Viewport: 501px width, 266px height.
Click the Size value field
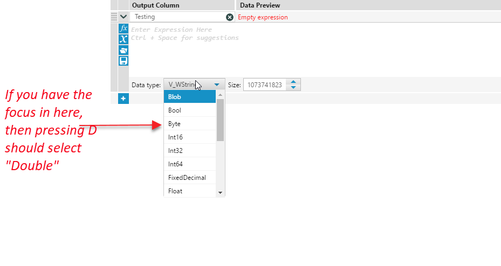(265, 85)
